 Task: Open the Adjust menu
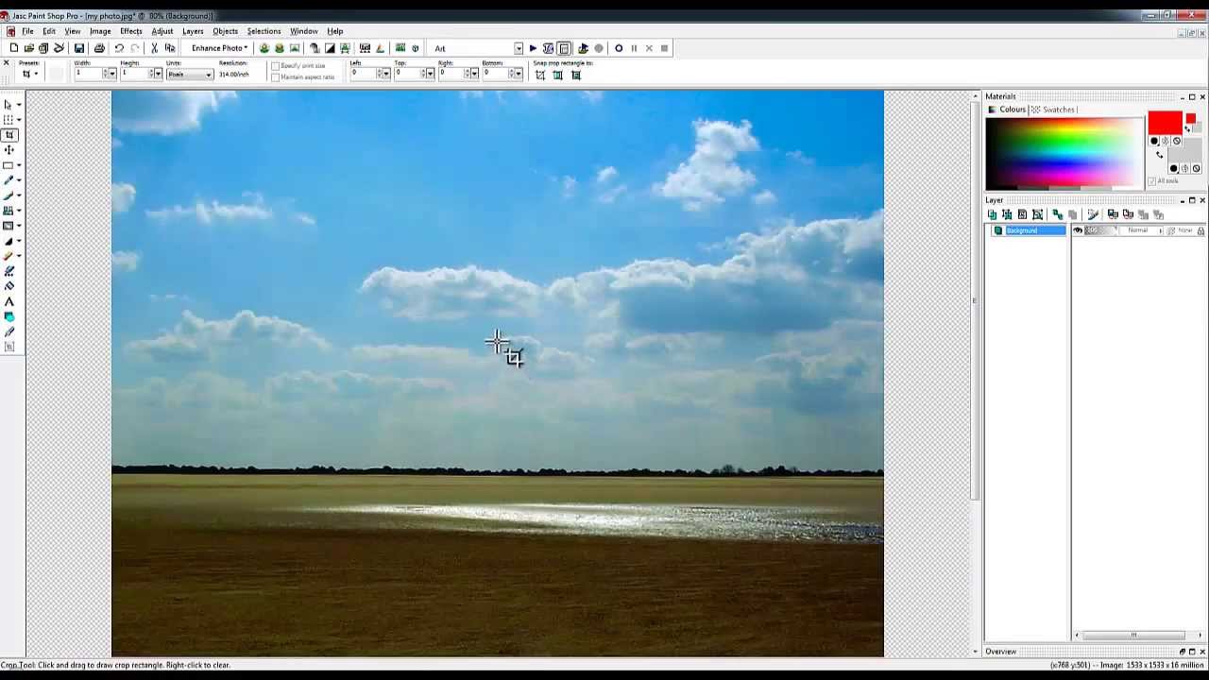pyautogui.click(x=162, y=31)
